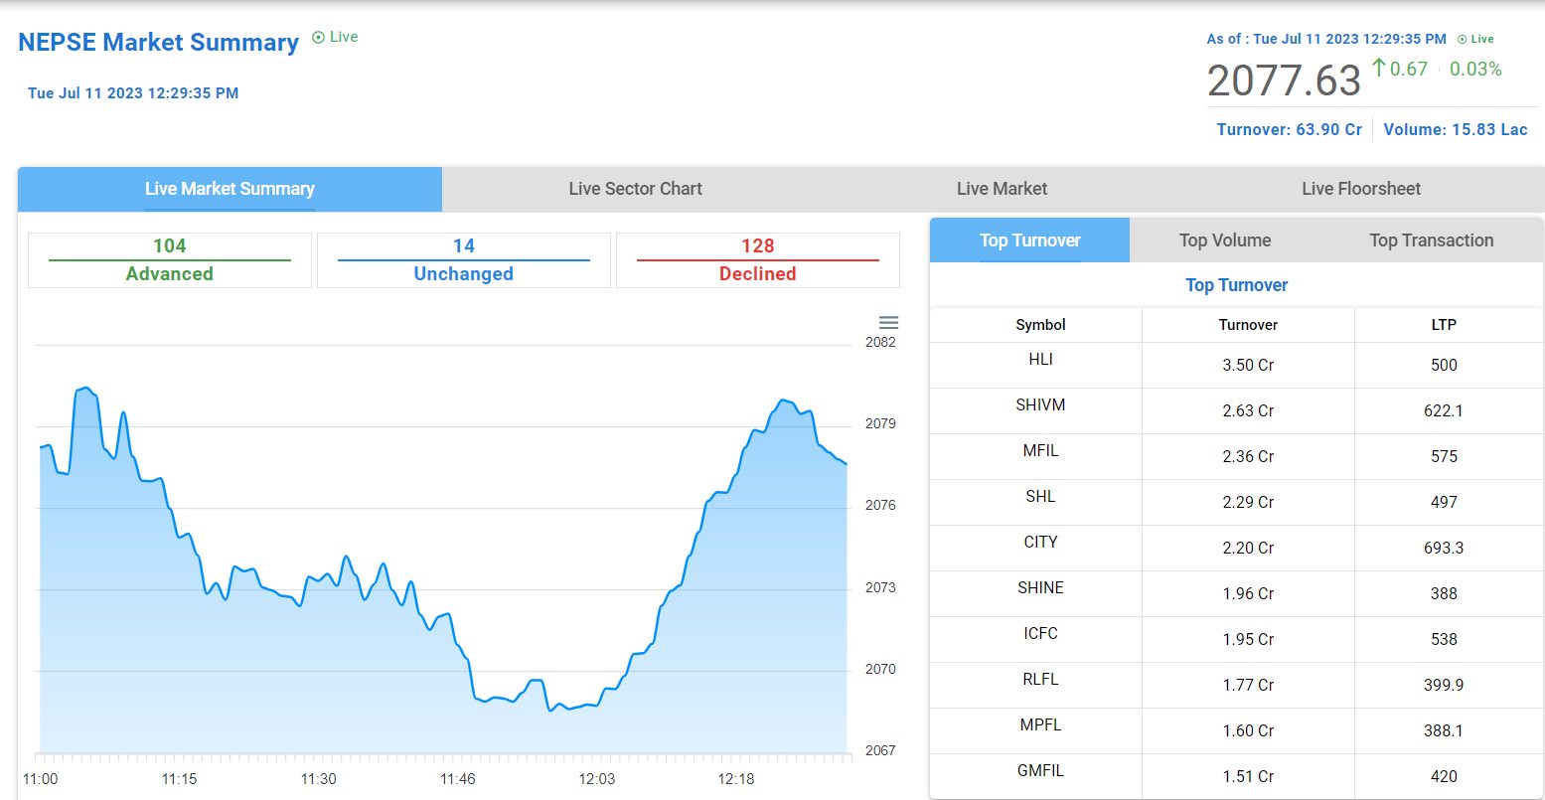Click the 14 Unchanged box
This screenshot has width=1545, height=800.
464,260
